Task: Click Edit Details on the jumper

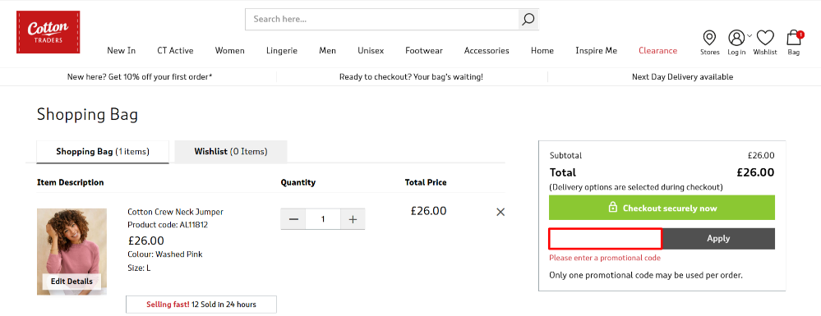Action: pos(71,281)
